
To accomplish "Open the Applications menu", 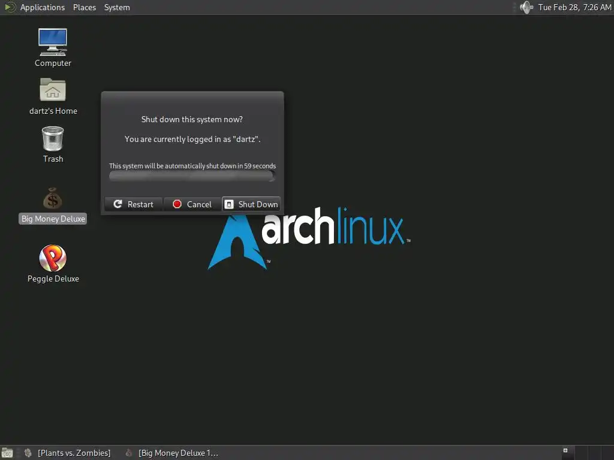I will [x=43, y=7].
